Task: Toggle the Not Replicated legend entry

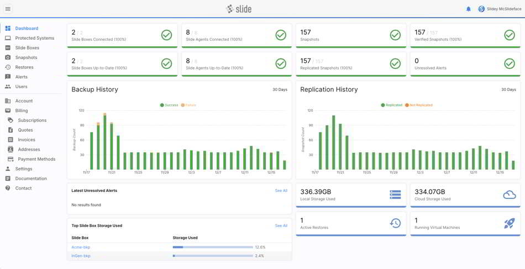Action: click(418, 105)
